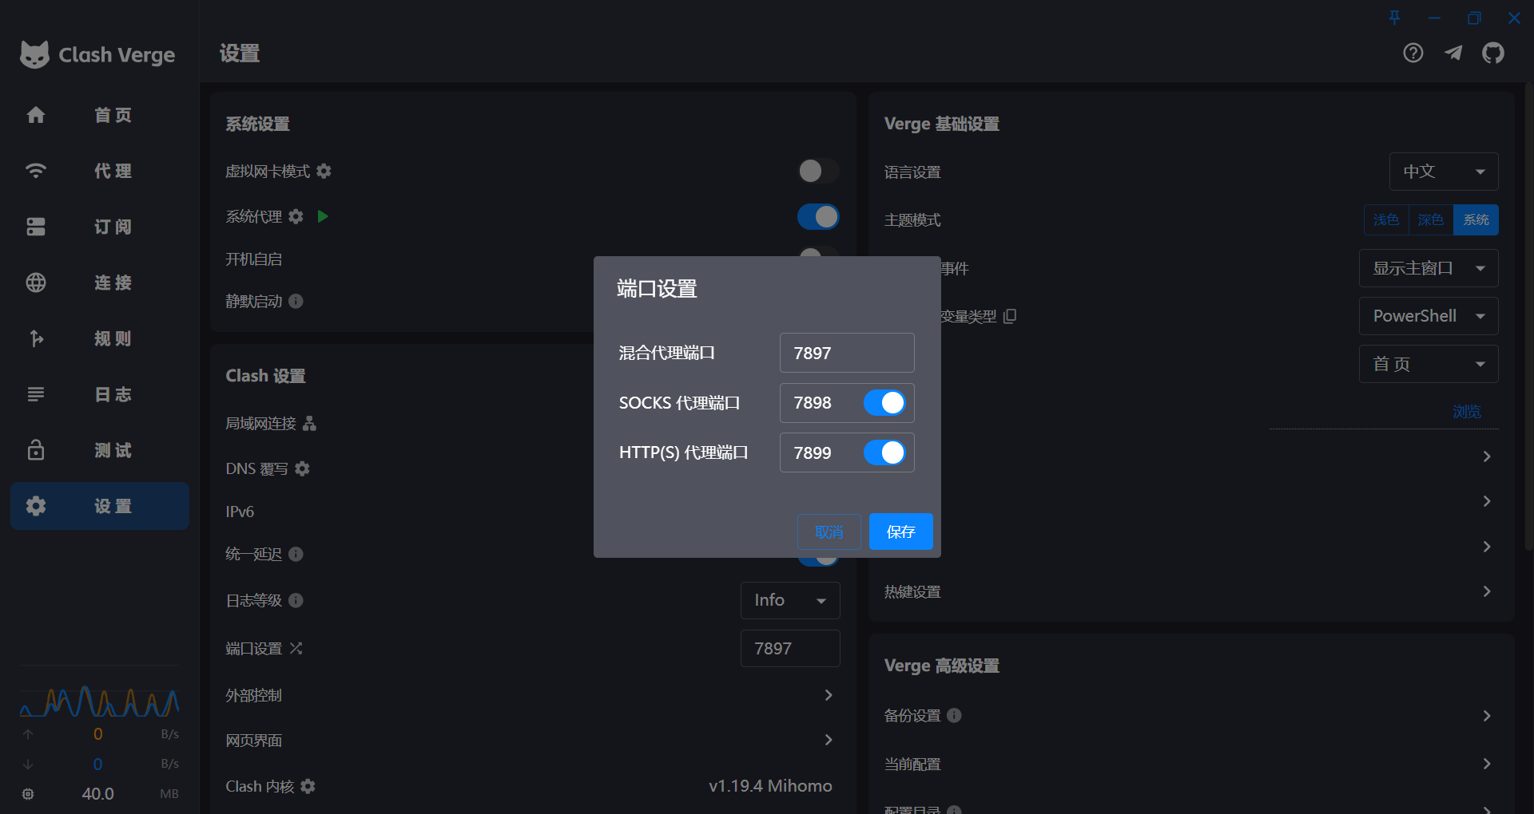1534x814 pixels.
Task: Open Clash core gear settings
Action: pos(308,786)
